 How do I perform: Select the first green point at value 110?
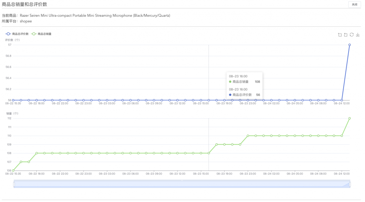pyautogui.click(x=248, y=136)
